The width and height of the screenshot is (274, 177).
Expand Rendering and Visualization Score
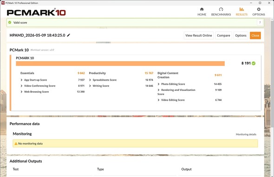click(158, 90)
